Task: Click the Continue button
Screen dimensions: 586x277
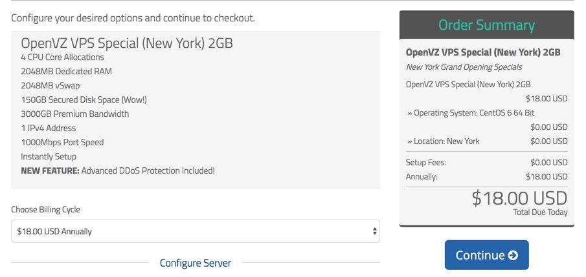Action: 486,255
